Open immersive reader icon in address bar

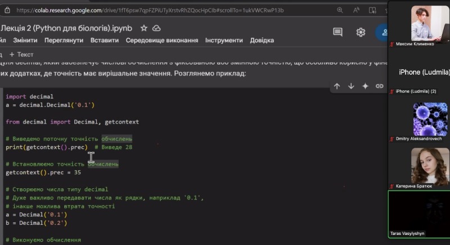[x=371, y=10]
